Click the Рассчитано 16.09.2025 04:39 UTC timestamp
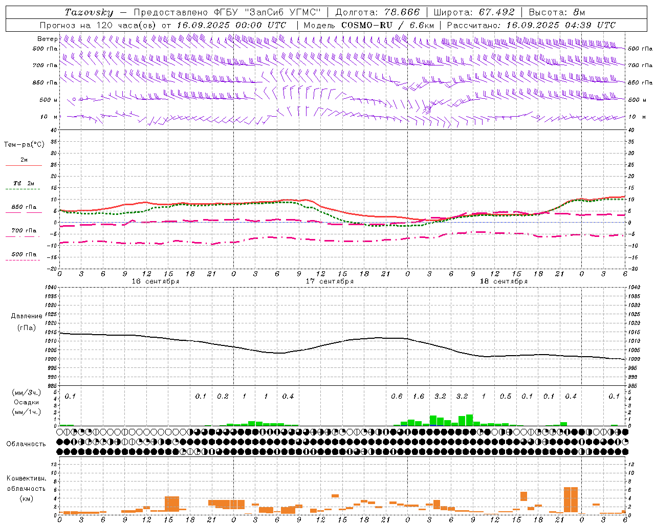 [531, 25]
